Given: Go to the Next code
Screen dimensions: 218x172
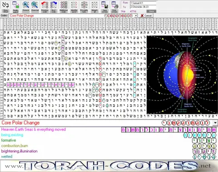Looking at the screenshot, I should (54, 6).
